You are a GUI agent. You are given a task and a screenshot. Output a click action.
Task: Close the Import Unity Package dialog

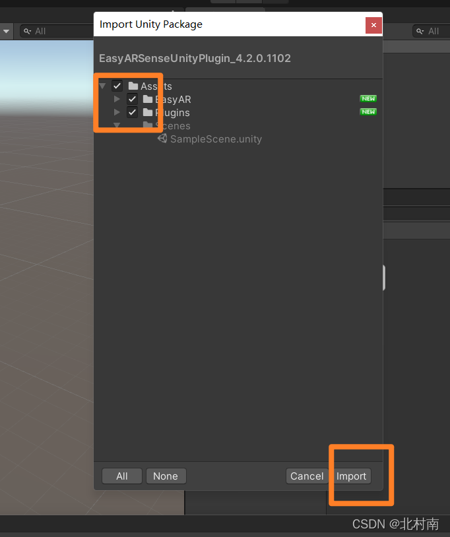(373, 25)
